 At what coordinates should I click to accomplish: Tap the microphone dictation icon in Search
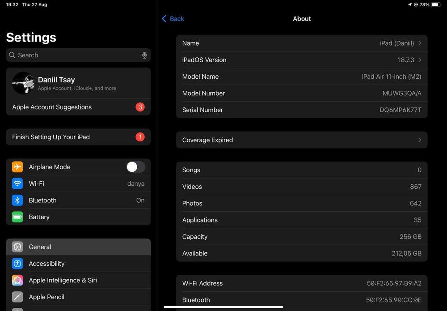(x=144, y=55)
